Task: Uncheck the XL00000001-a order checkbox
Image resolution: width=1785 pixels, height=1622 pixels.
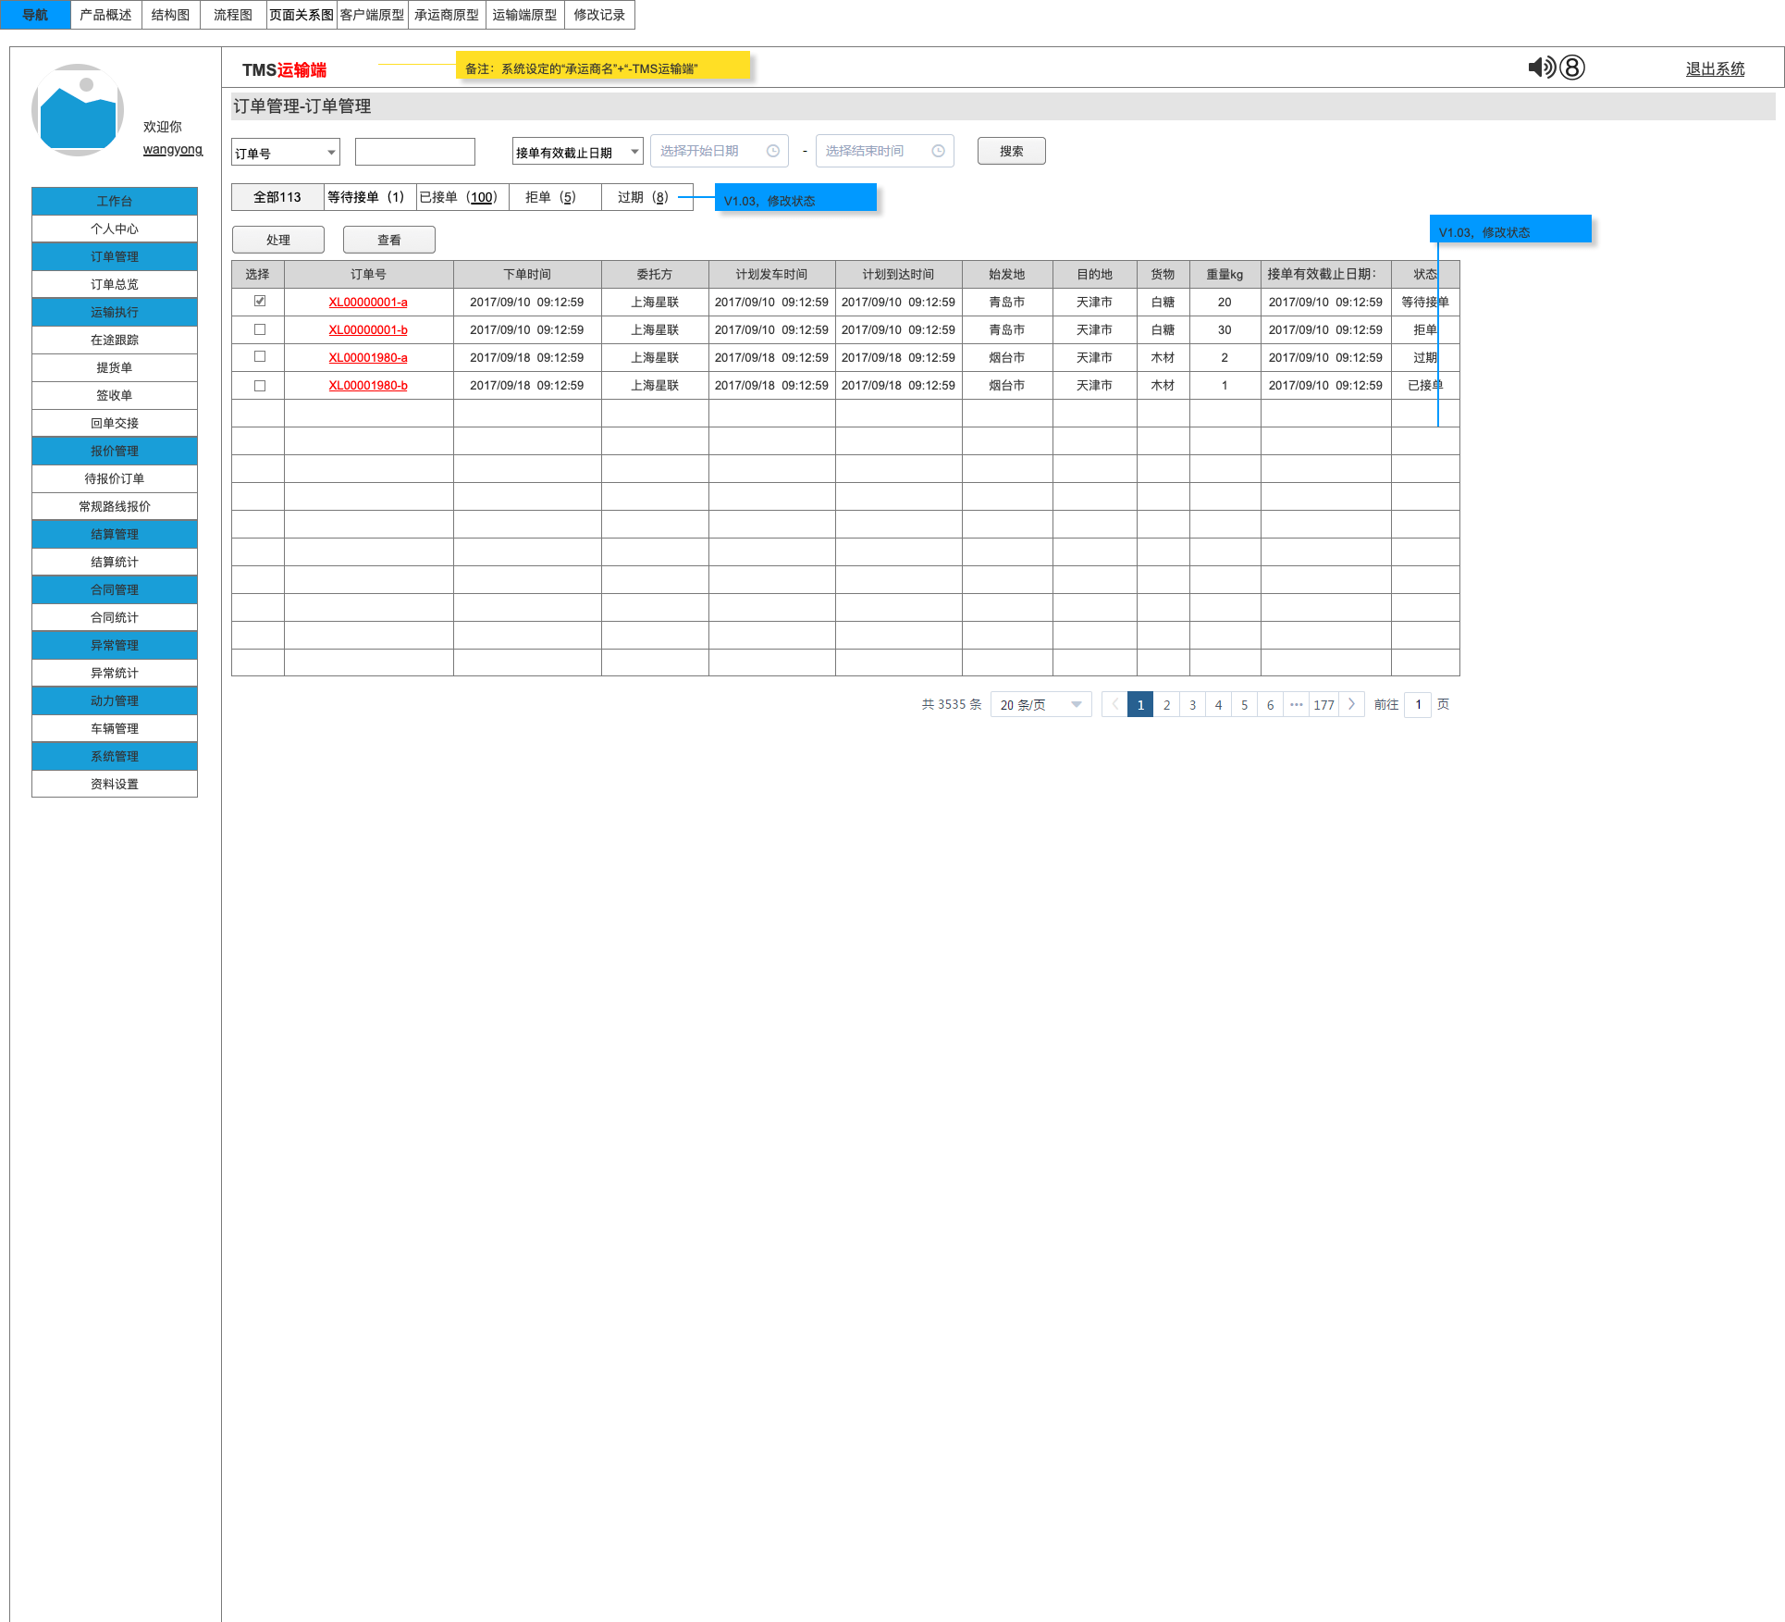Action: pyautogui.click(x=260, y=301)
